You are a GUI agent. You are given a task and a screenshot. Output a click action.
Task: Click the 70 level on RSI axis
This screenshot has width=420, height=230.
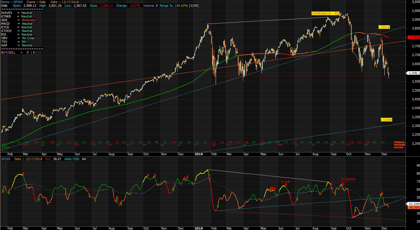pos(418,182)
